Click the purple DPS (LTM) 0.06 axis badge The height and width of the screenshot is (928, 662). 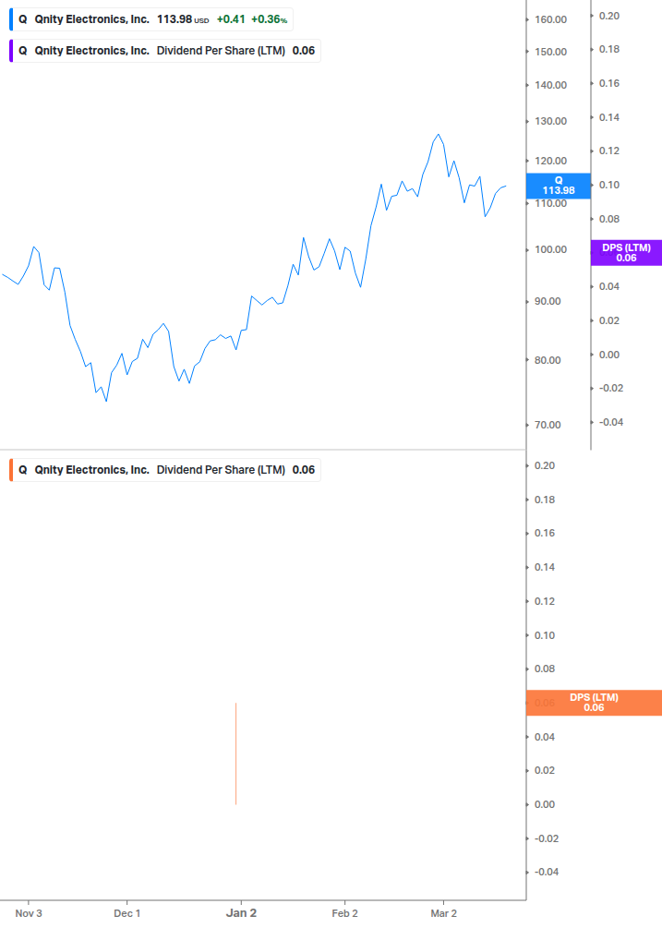click(625, 252)
